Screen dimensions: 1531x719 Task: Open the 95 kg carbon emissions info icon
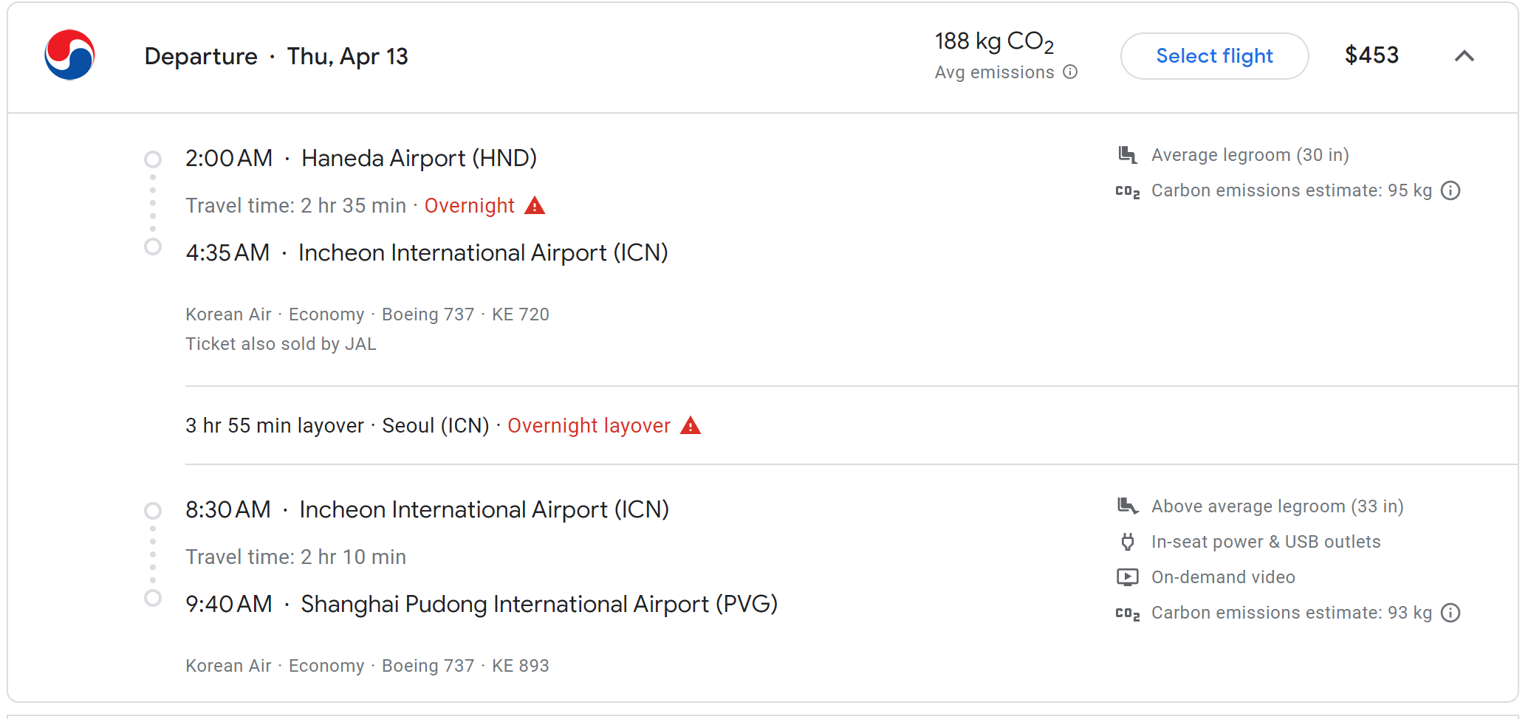coord(1450,190)
